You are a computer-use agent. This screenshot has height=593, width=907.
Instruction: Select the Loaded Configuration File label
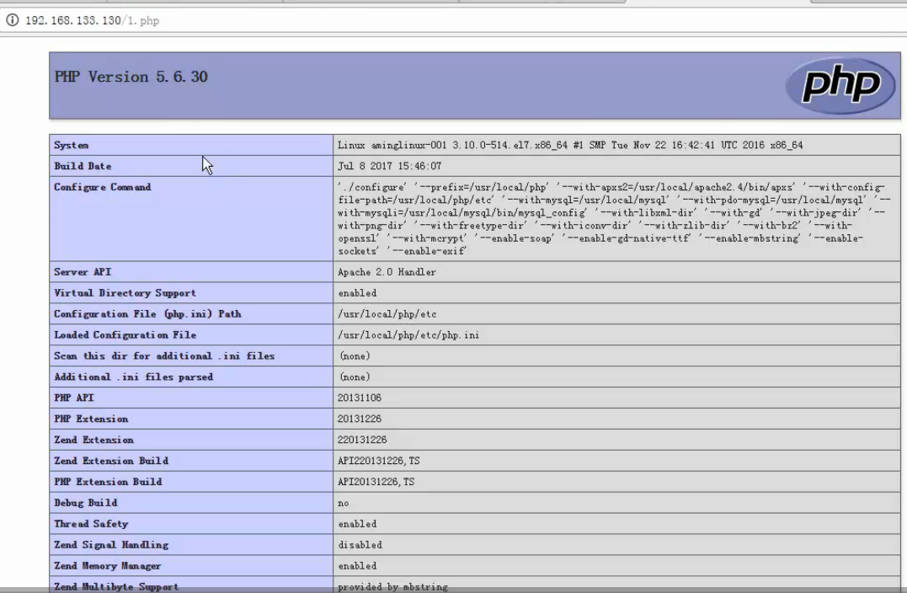[x=125, y=335]
